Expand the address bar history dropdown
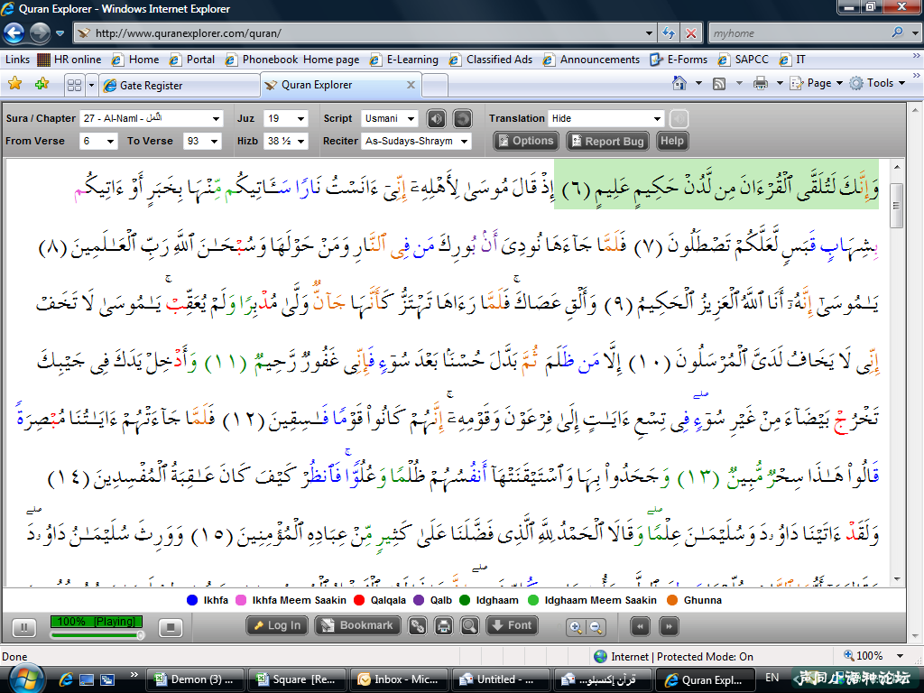The width and height of the screenshot is (924, 693). pos(649,33)
